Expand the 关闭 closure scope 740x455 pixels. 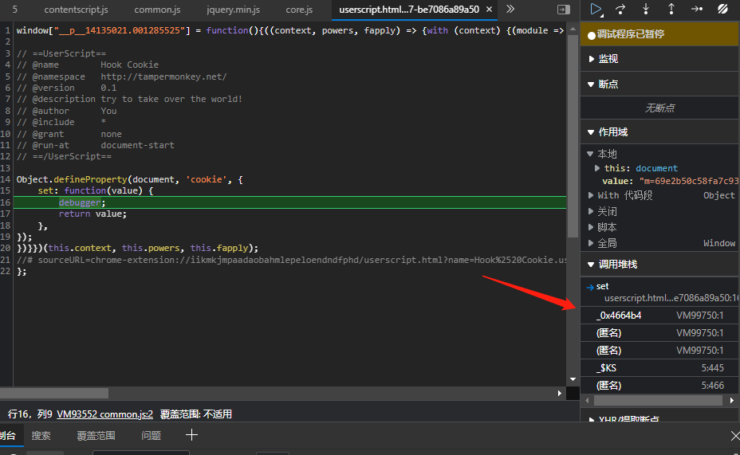coord(590,211)
